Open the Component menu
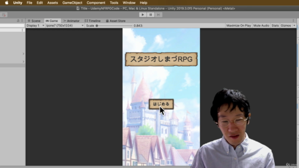 (96, 3)
